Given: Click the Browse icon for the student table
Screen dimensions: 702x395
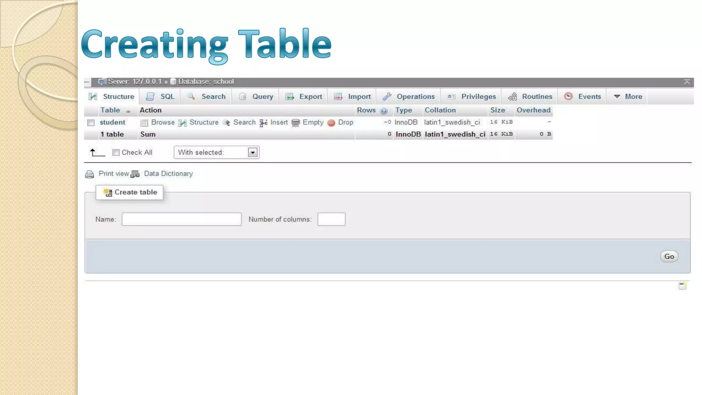Looking at the screenshot, I should 144,123.
